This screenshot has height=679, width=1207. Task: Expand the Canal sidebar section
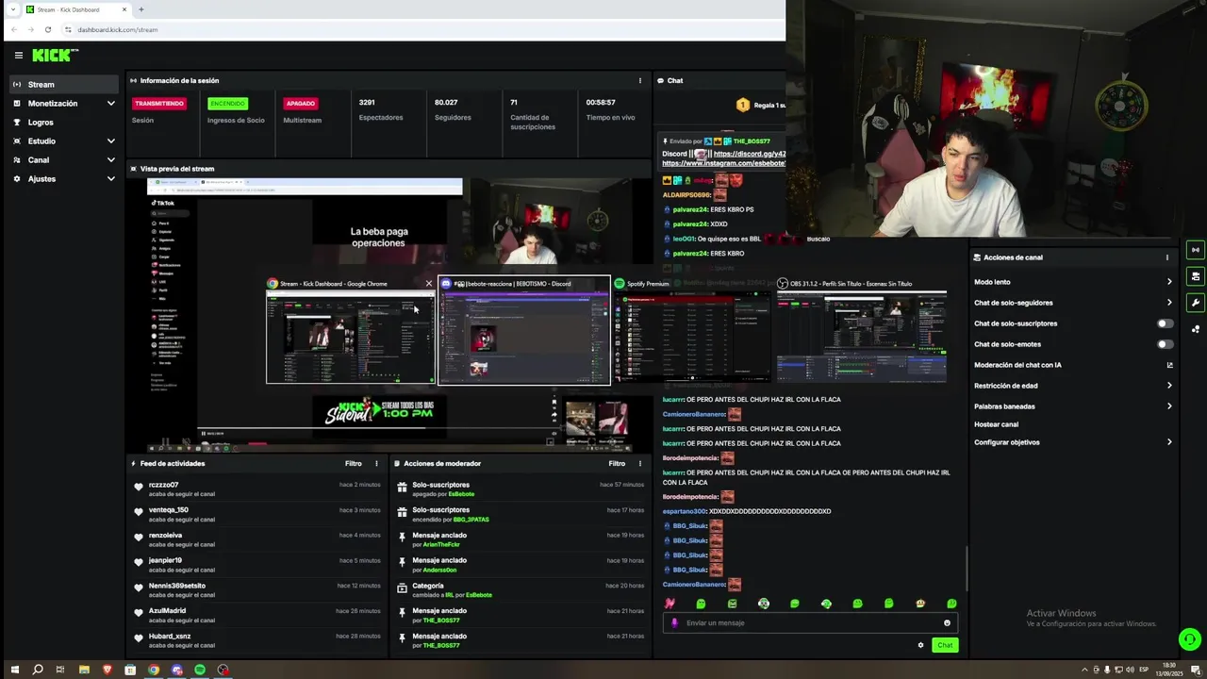(x=63, y=159)
